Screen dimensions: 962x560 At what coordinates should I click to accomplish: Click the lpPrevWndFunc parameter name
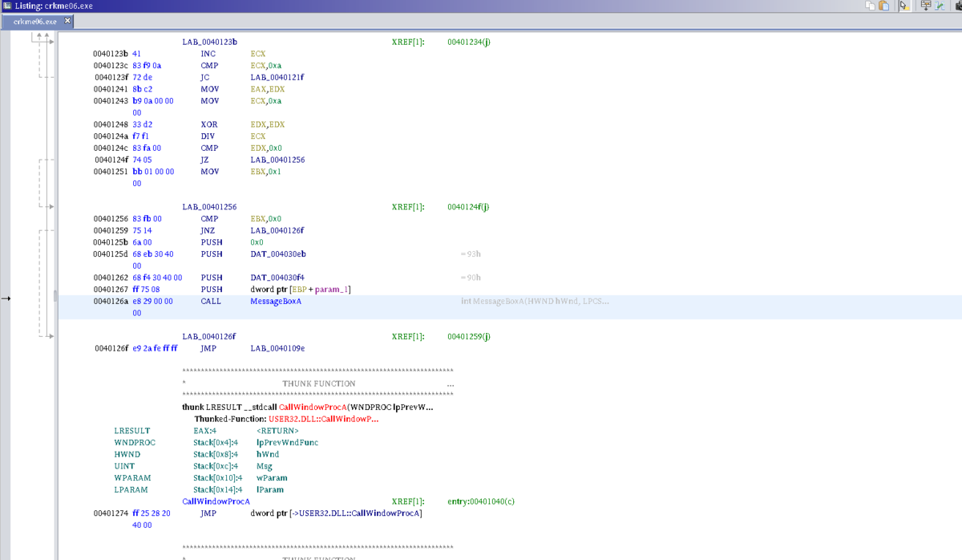pyautogui.click(x=287, y=442)
